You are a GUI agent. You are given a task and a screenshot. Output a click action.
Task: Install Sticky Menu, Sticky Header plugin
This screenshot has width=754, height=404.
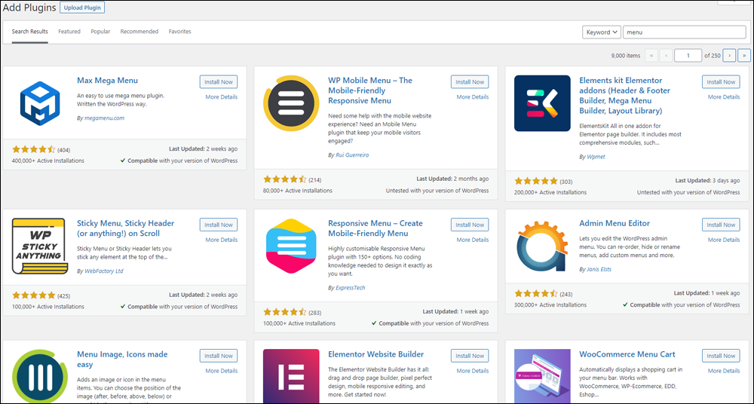click(219, 225)
